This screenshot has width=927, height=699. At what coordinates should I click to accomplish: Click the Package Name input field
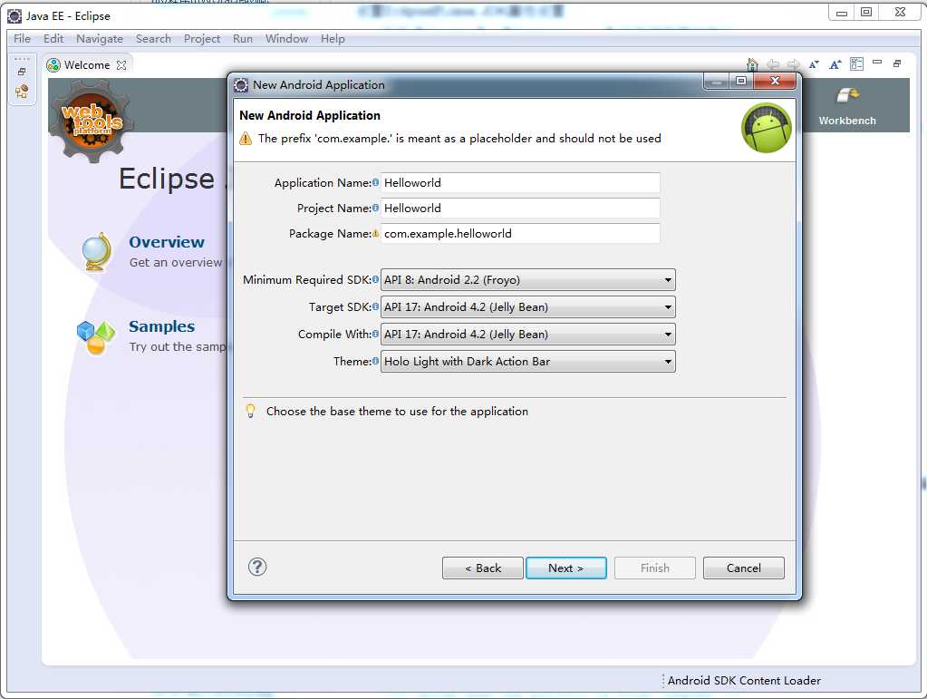(520, 234)
